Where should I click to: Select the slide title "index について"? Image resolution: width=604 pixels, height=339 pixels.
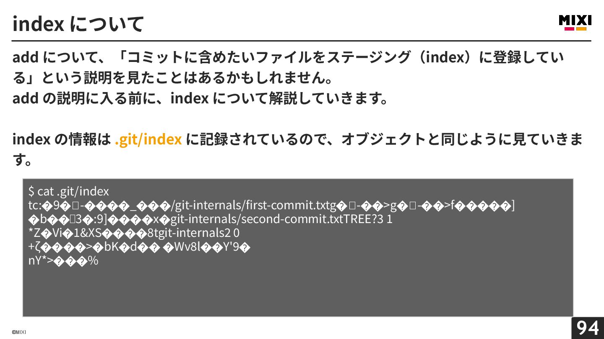tap(78, 23)
